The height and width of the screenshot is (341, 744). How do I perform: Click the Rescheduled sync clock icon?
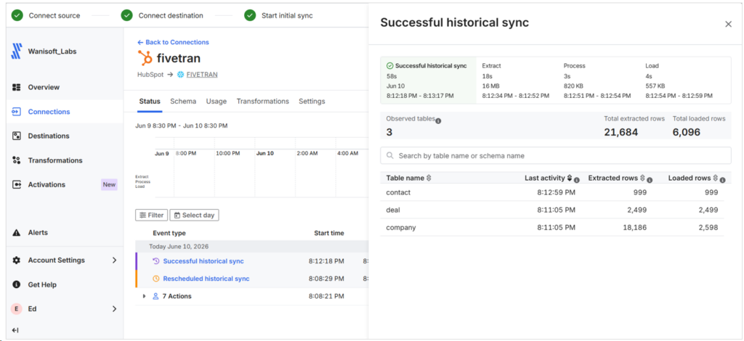click(155, 279)
